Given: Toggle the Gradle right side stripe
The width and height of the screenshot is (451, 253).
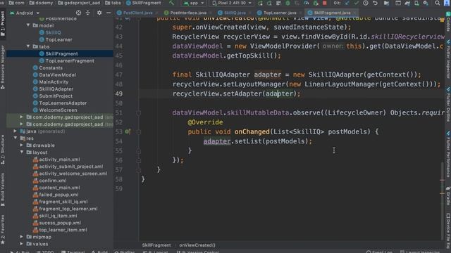Looking at the screenshot, I should pos(448,196).
